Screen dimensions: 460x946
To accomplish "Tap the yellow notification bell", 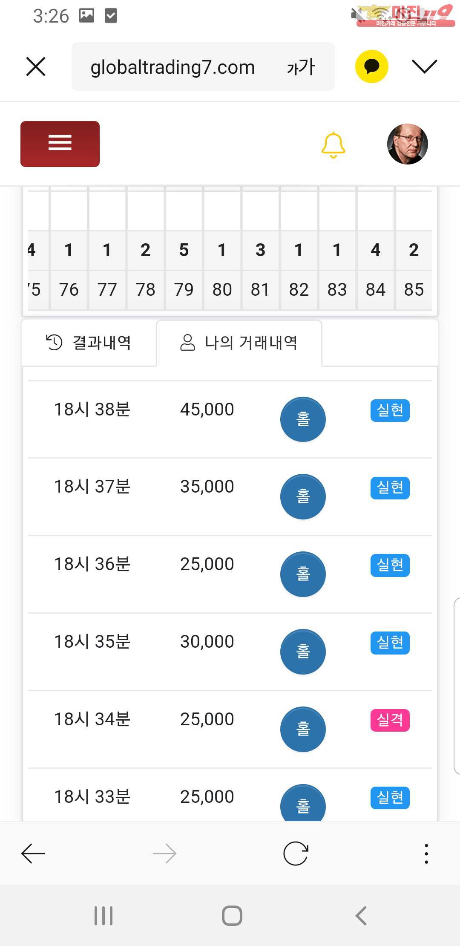I will coord(333,145).
